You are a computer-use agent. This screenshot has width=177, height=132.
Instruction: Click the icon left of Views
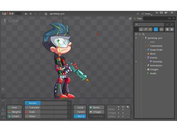pyautogui.click(x=138, y=14)
